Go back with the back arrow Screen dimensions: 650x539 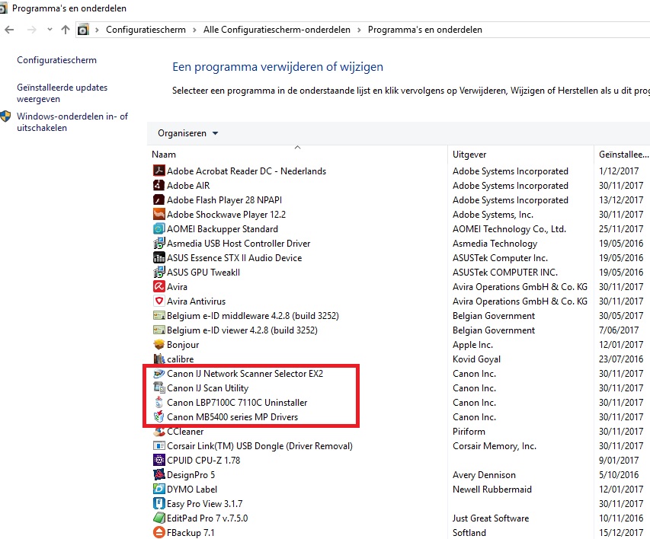pos(9,30)
